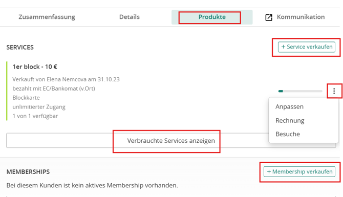This screenshot has height=197, width=343.
Task: Click the '1 von 1 verfügbar' text
Action: click(x=35, y=116)
